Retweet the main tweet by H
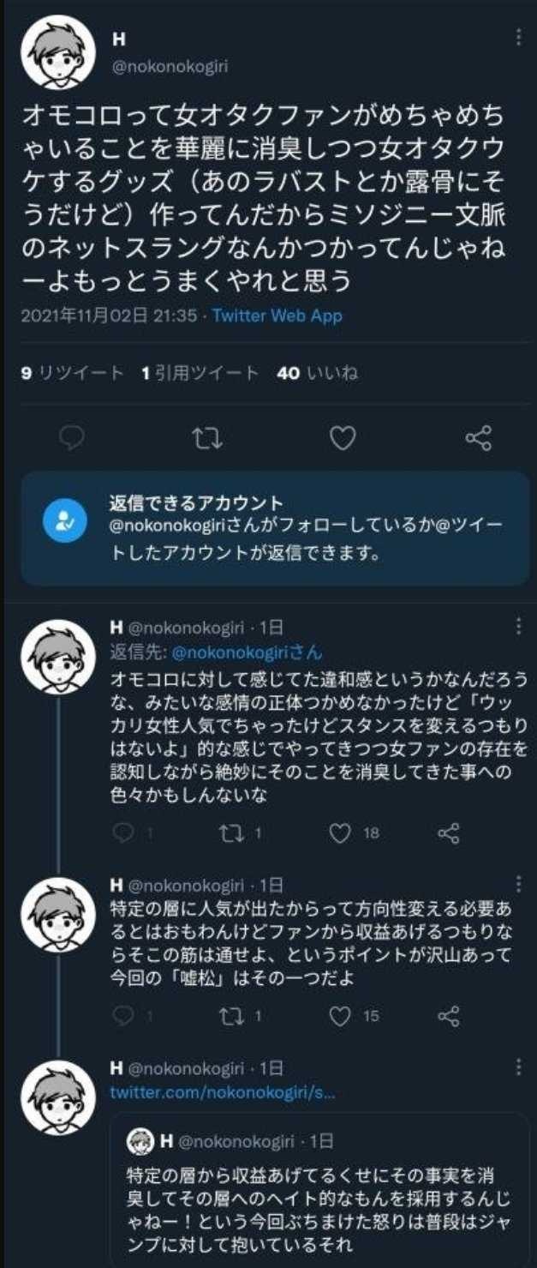The width and height of the screenshot is (537, 1268). [x=207, y=439]
